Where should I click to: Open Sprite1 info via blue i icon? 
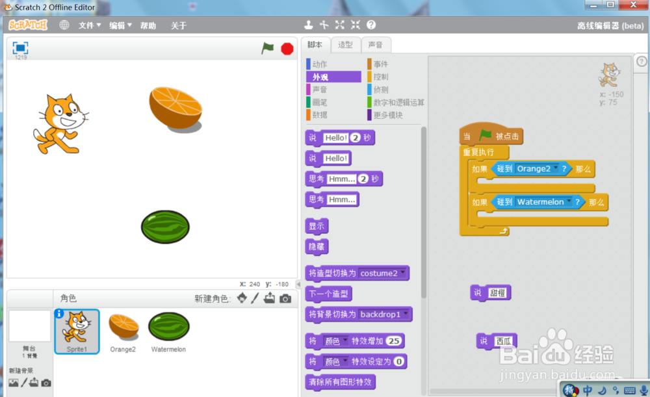point(59,314)
